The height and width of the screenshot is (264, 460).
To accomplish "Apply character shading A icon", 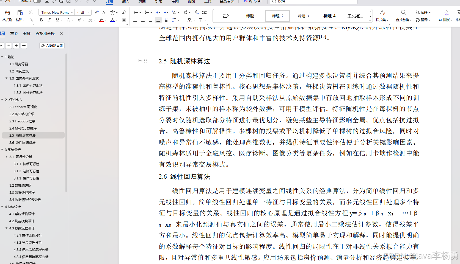I will (x=124, y=20).
